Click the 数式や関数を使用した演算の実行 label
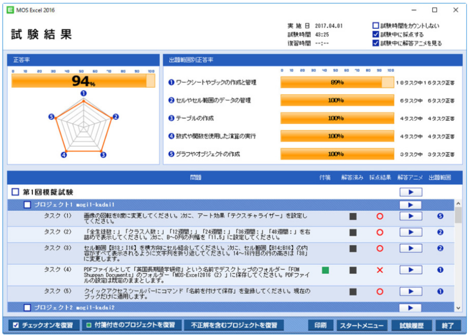 pyautogui.click(x=215, y=136)
